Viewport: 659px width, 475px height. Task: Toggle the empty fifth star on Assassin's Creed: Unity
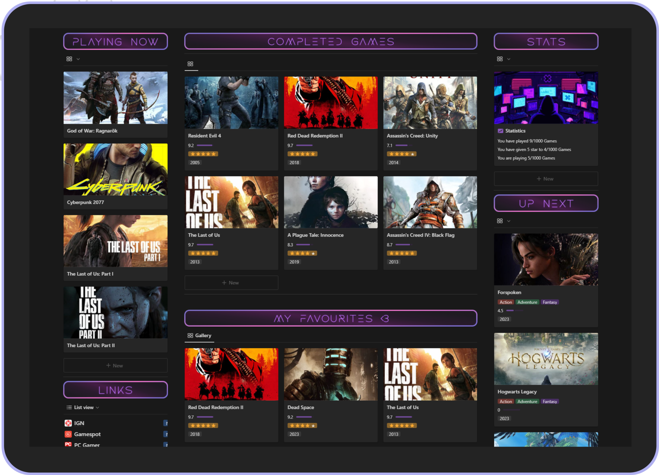tap(413, 153)
